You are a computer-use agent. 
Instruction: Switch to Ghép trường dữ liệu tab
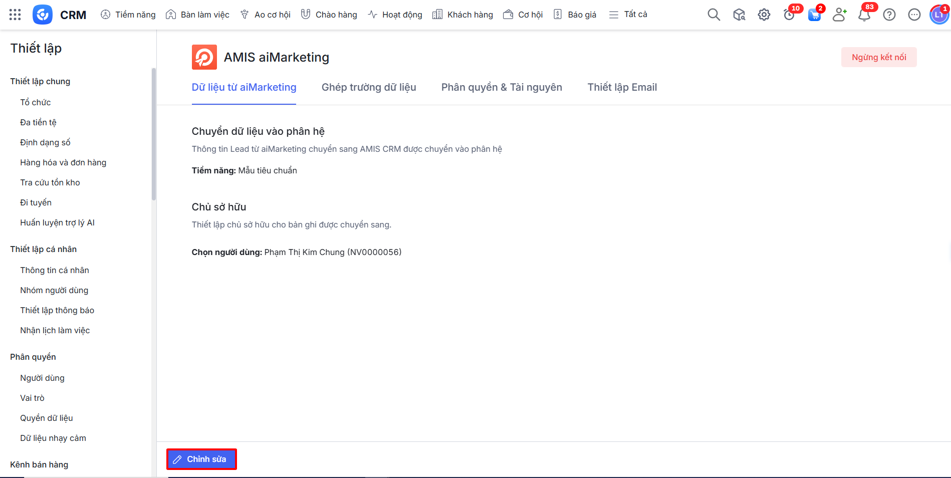(369, 87)
